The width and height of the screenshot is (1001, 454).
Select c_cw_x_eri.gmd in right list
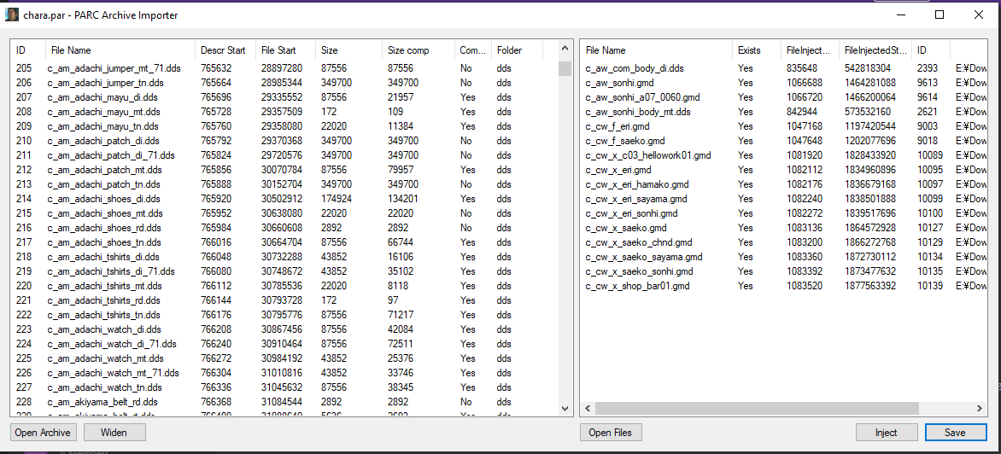pyautogui.click(x=783, y=170)
